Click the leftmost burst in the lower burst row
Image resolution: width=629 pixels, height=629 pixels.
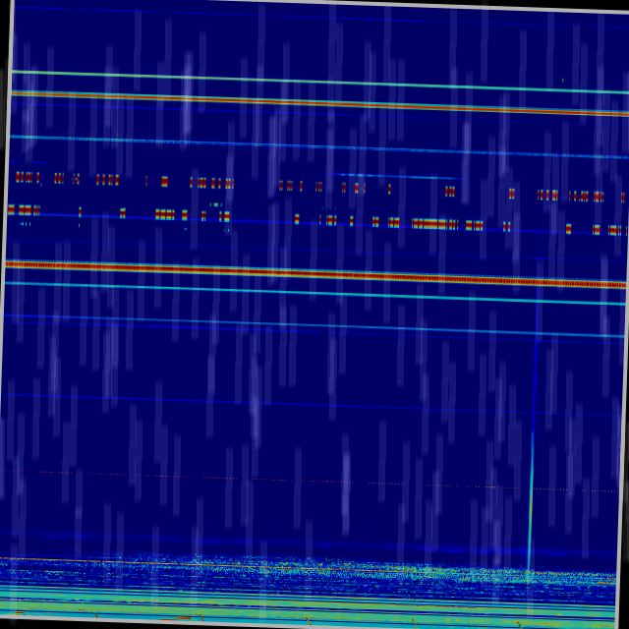coord(11,209)
